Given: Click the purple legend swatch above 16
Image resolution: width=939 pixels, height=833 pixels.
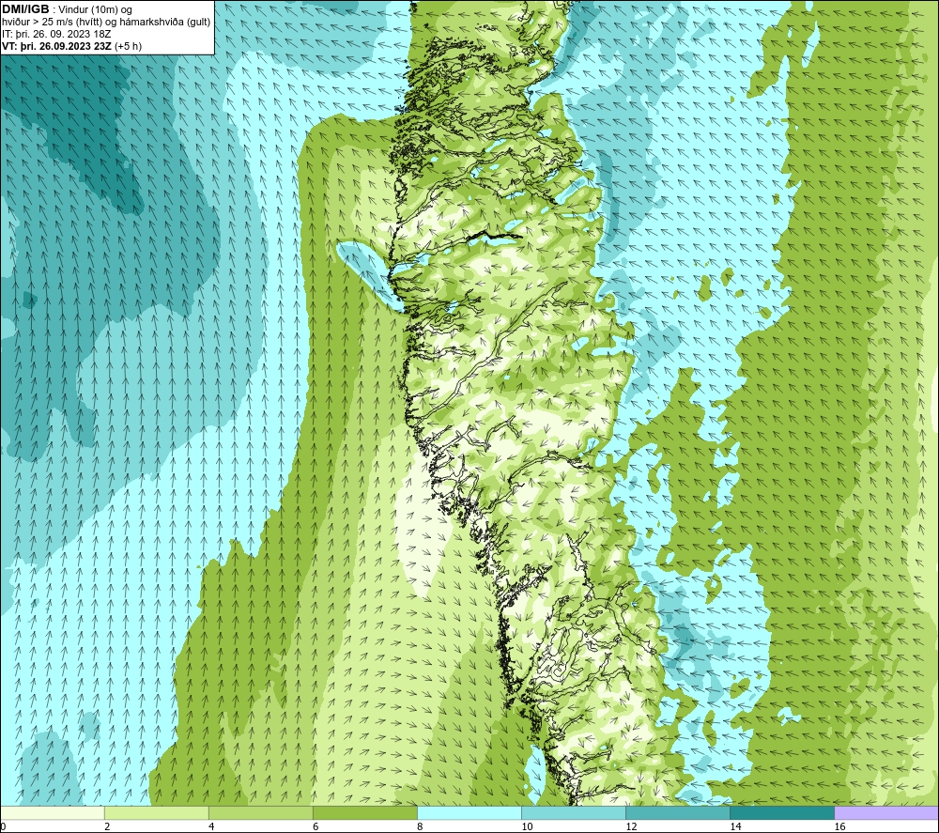Looking at the screenshot, I should tap(886, 813).
